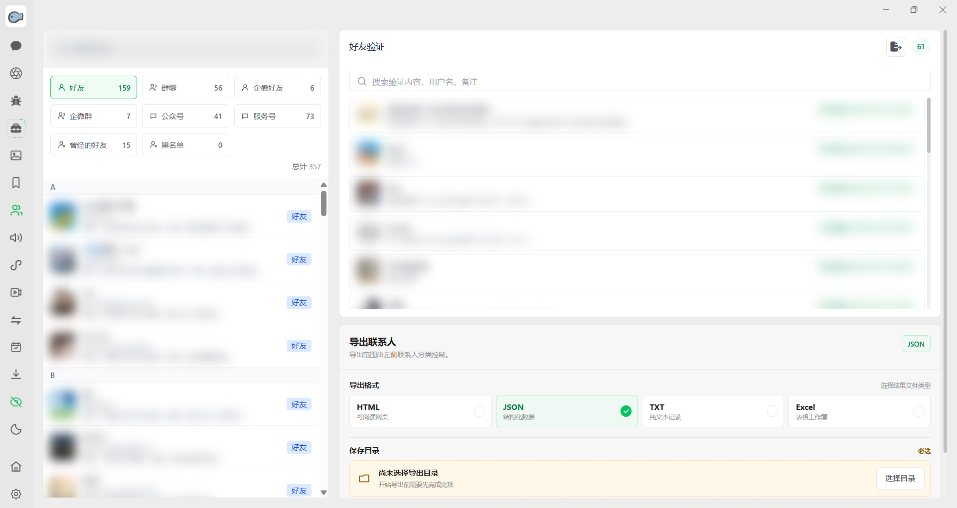Open the bookmark favorites sidebar icon
The width and height of the screenshot is (957, 508).
[x=16, y=183]
